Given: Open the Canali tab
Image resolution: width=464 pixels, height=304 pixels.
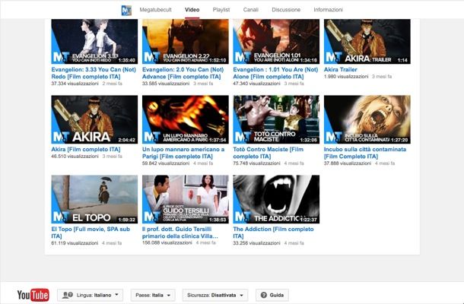Looking at the screenshot, I should (x=251, y=10).
